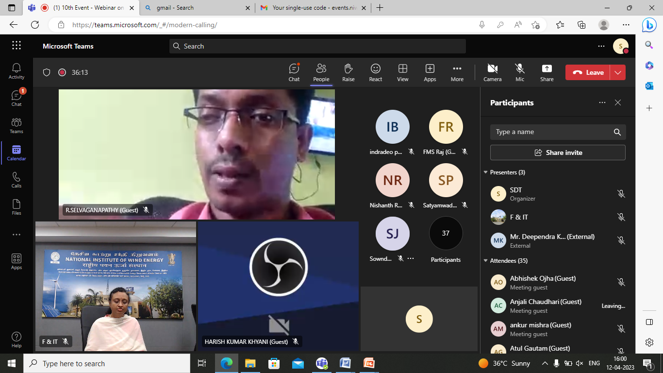Collapse the Presenters (3) section

pos(485,172)
